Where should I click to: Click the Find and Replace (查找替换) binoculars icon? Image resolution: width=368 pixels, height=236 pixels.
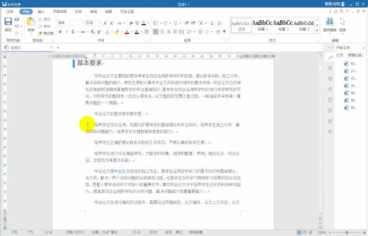coord(330,21)
